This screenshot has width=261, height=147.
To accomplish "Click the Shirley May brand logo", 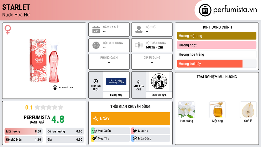I will (x=116, y=81).
